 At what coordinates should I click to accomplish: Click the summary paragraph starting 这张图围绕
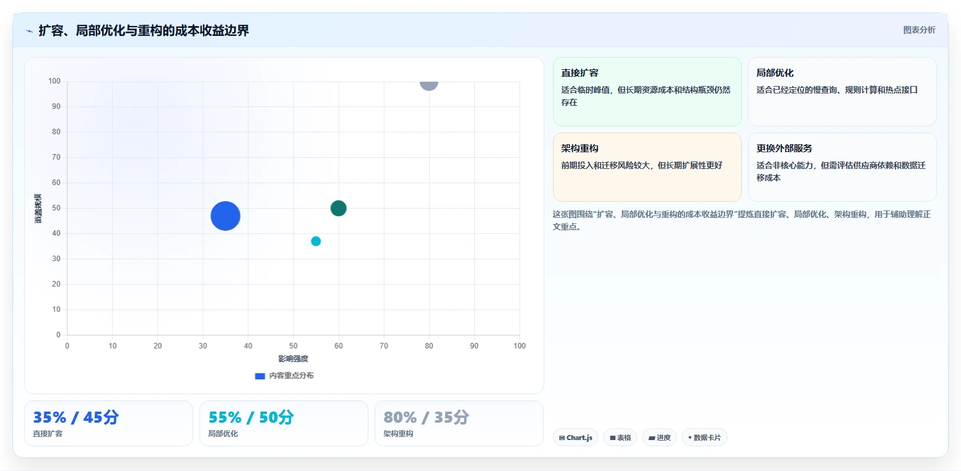pyautogui.click(x=742, y=220)
